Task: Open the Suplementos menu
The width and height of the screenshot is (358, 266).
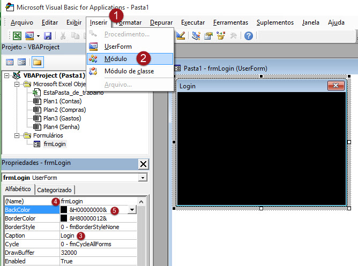Action: (x=275, y=22)
